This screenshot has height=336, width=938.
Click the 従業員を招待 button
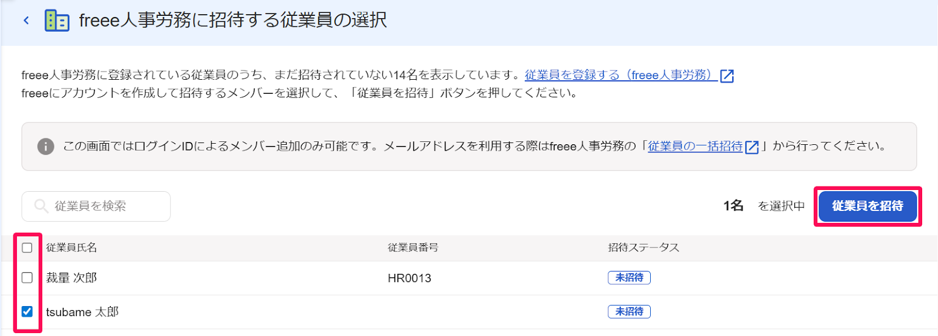[x=868, y=206]
